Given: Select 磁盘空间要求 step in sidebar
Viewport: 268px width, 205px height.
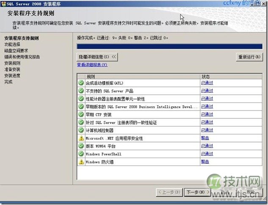Looking at the screenshot, I should 16,50.
